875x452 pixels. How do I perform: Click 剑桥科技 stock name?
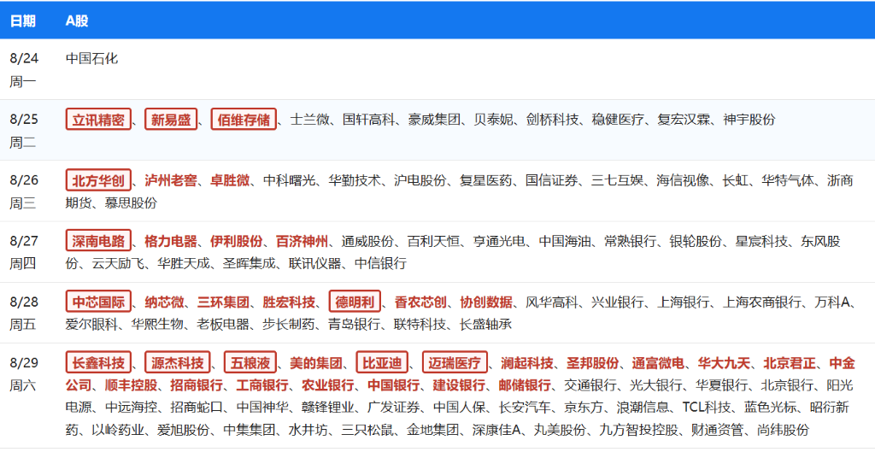(x=553, y=120)
